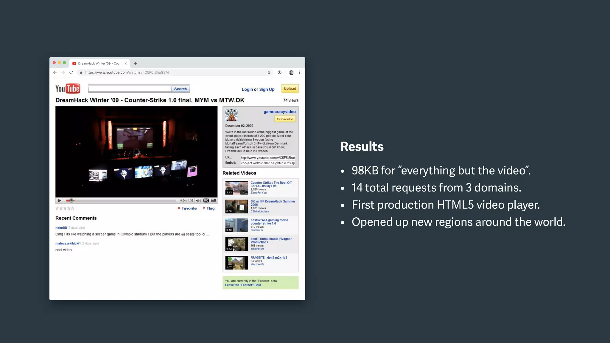The image size is (610, 343).
Task: Open the gamocracyvideo channel
Action: tap(279, 112)
